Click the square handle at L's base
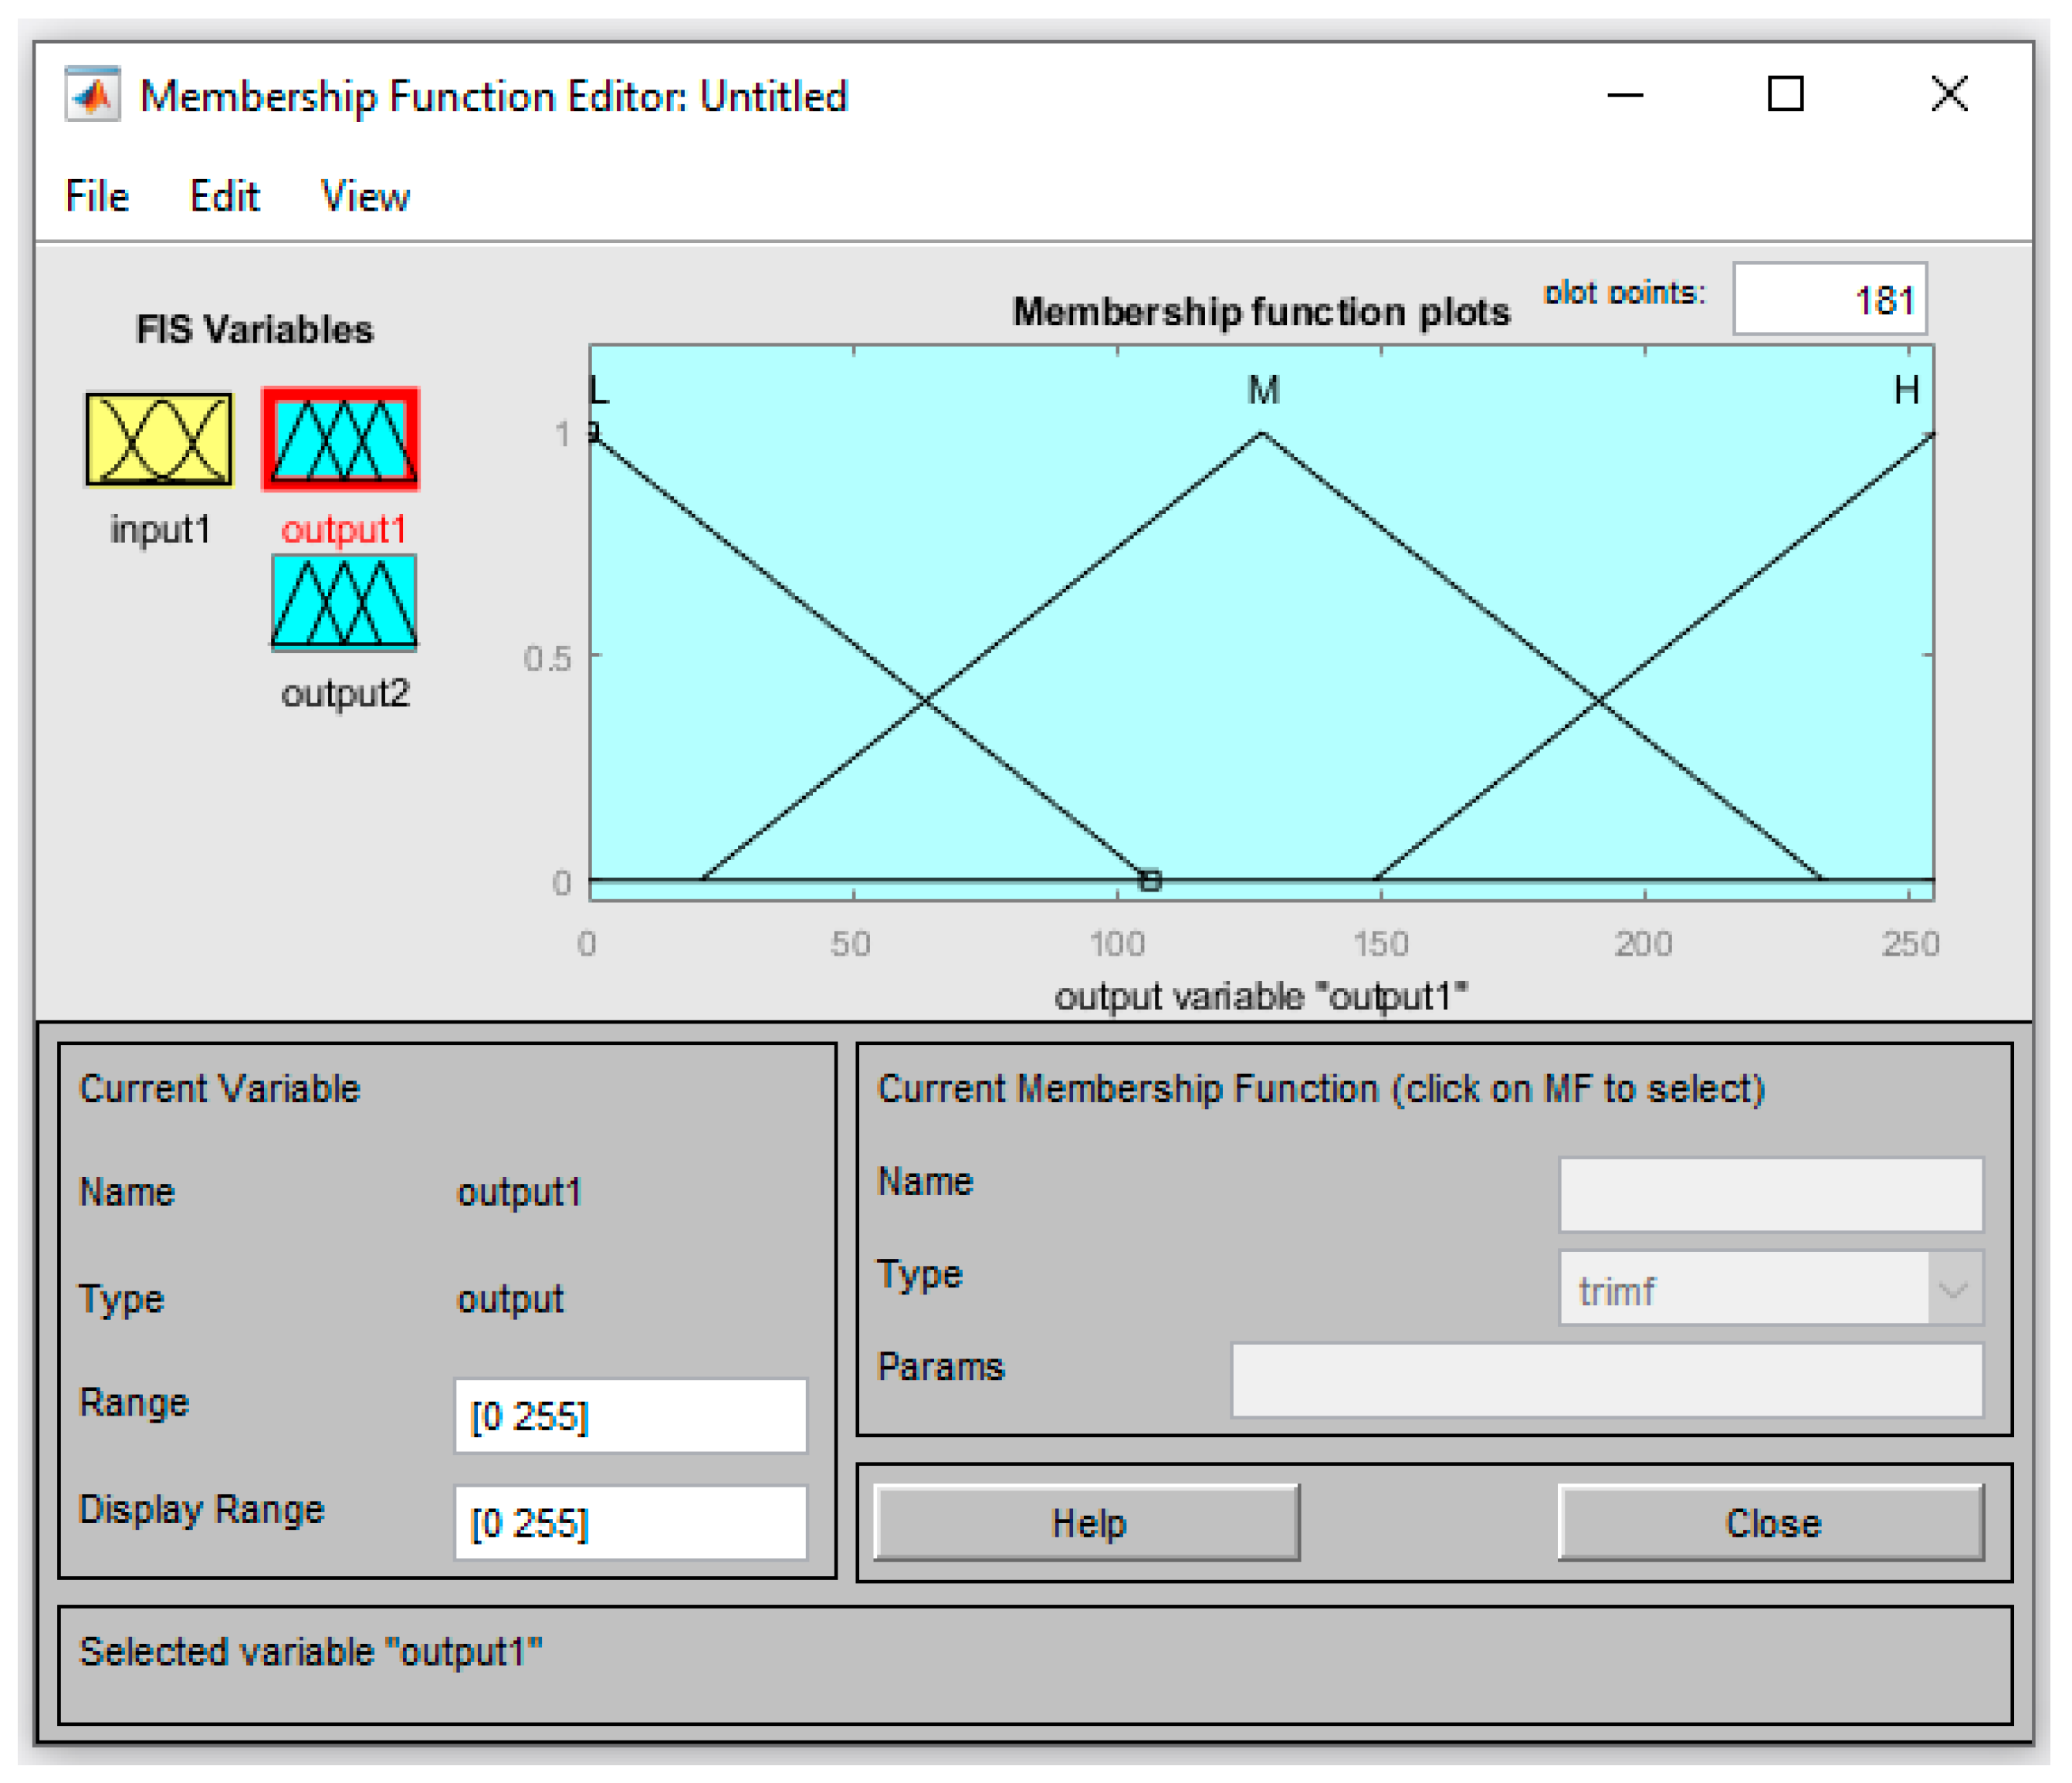Screen dimensions: 2072x1783 point(1150,880)
